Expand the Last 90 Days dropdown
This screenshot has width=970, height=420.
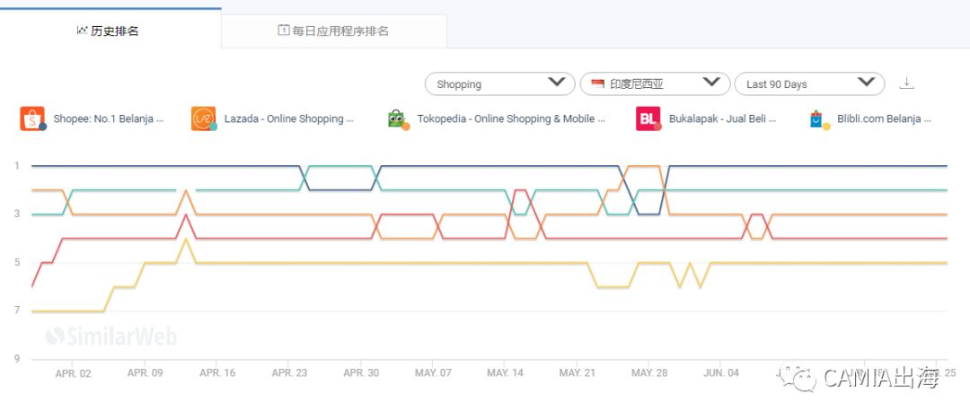808,83
